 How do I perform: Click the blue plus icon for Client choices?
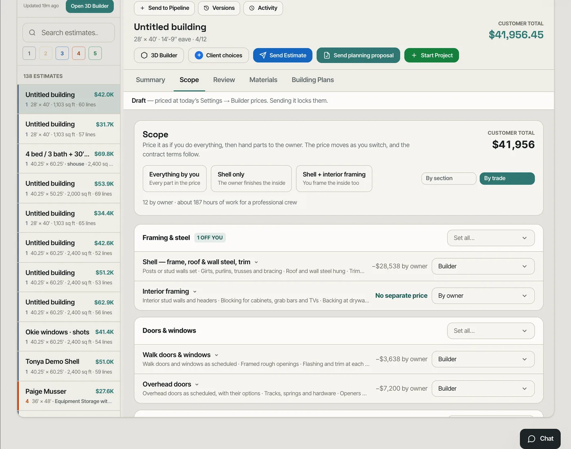[199, 55]
